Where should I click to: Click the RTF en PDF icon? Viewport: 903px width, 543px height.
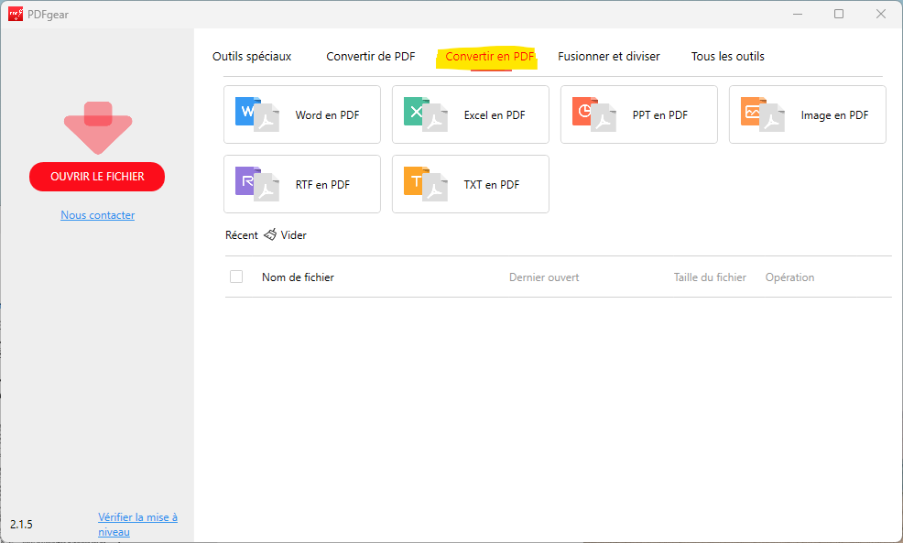(257, 184)
